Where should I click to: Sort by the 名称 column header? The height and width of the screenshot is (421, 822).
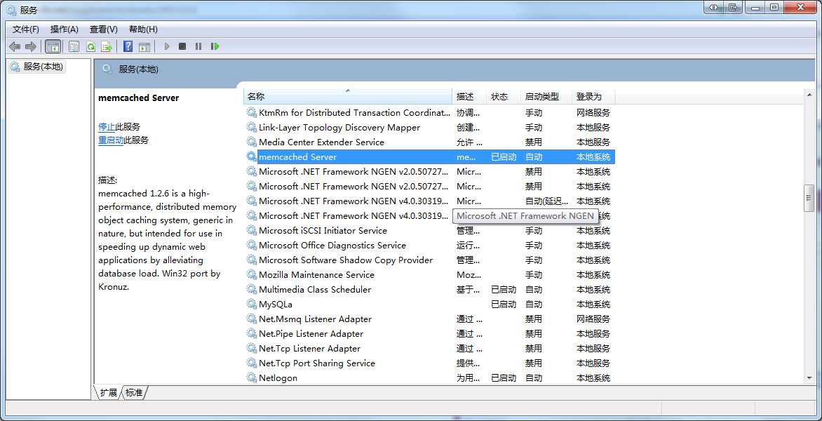pyautogui.click(x=348, y=96)
